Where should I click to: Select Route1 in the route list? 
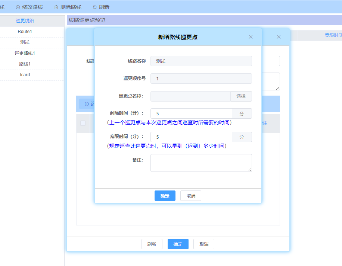pyautogui.click(x=25, y=32)
